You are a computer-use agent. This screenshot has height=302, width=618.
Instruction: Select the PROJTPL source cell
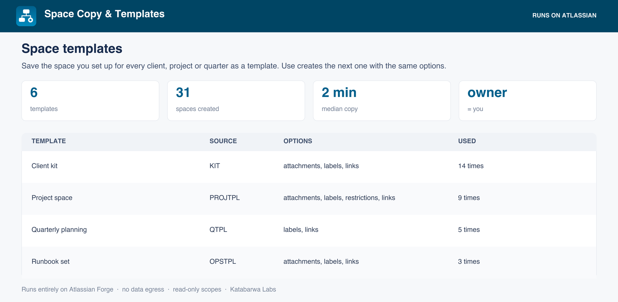click(x=225, y=198)
